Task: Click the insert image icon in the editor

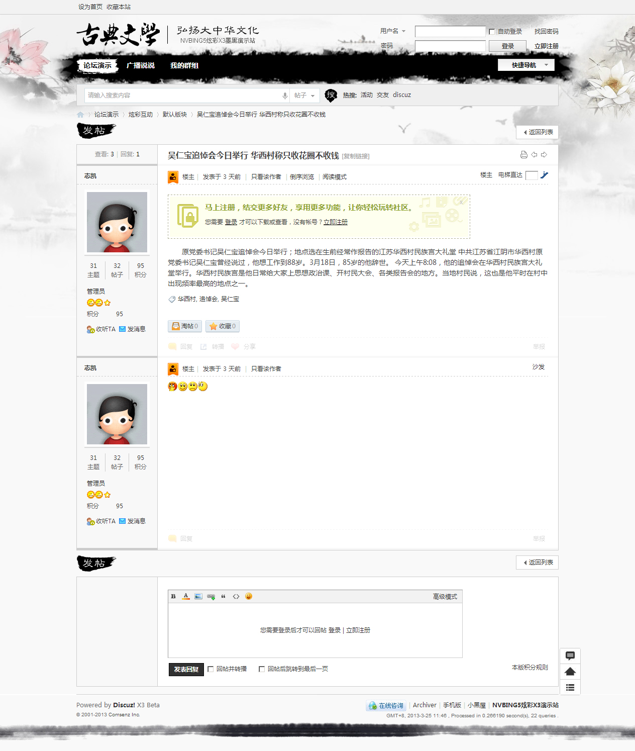Action: 198,597
